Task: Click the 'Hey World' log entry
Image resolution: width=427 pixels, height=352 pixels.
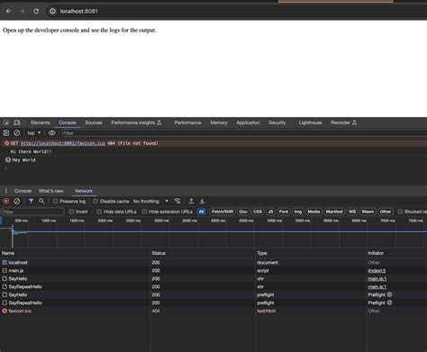Action: point(23,160)
